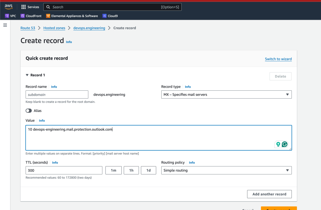This screenshot has width=321, height=210.
Task: Click the Grammarly lightbulb suggestion icon
Action: tap(278, 144)
